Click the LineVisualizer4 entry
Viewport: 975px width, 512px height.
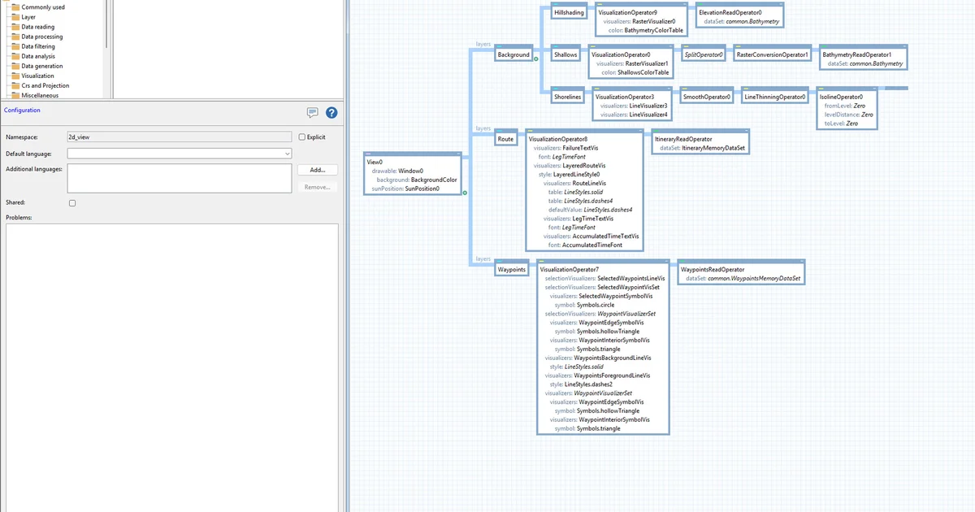point(648,115)
